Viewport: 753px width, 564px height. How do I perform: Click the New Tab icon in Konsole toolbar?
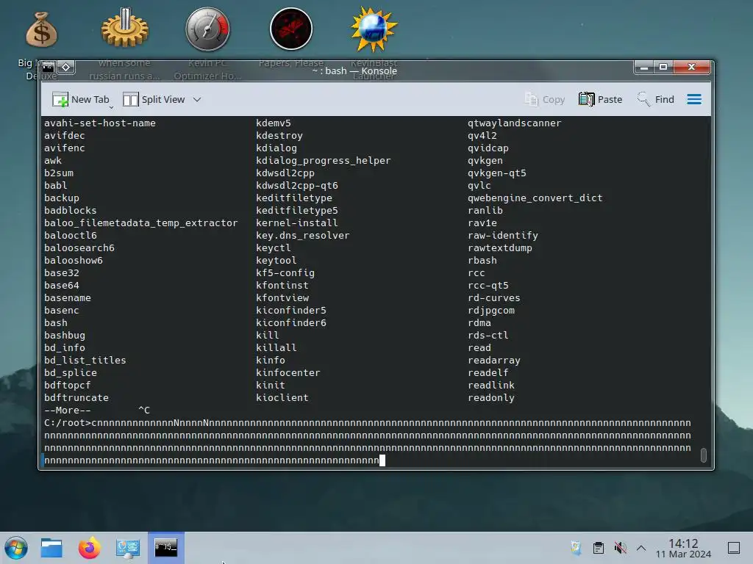[x=60, y=99]
